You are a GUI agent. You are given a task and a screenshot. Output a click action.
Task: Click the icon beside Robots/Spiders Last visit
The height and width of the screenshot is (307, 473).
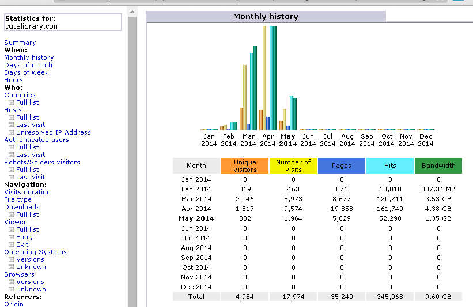click(11, 177)
